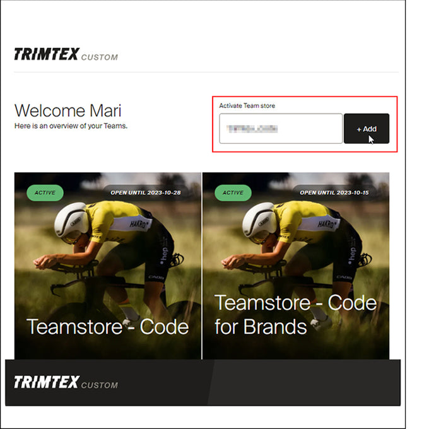Click the 'Here is an overview of your Teams' text
Viewport: 429px width, 429px height.
pyautogui.click(x=71, y=126)
